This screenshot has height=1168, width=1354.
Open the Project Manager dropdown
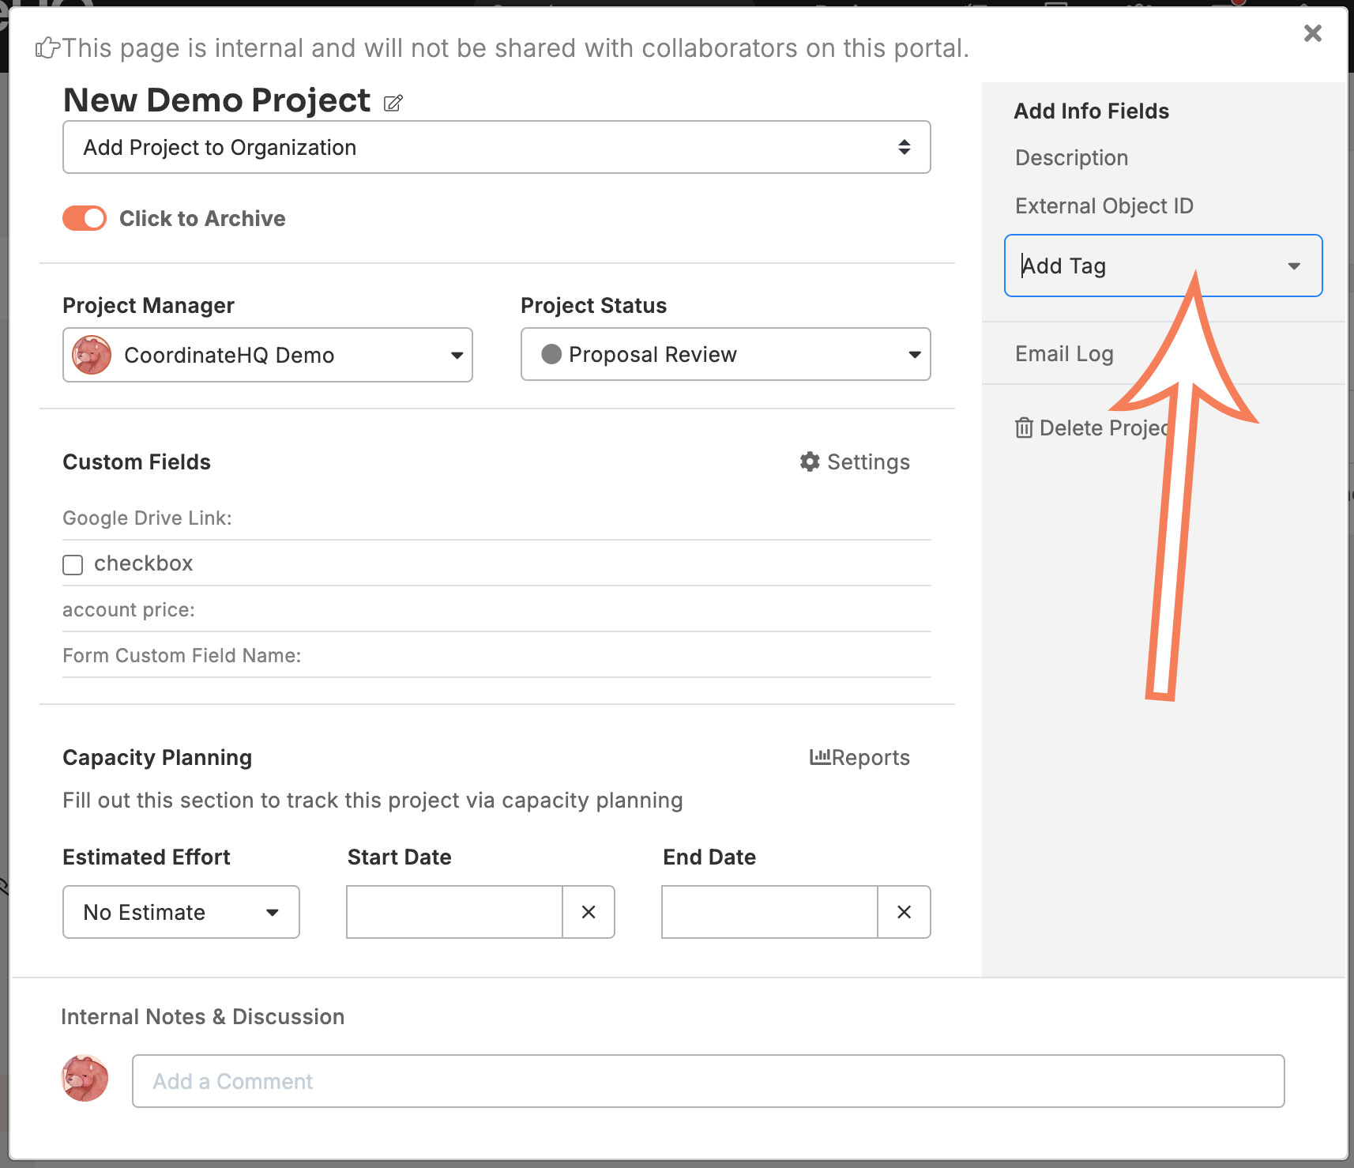point(268,355)
